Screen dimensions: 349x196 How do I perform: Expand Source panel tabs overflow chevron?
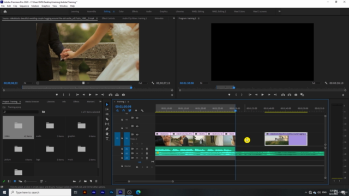pos(173,18)
